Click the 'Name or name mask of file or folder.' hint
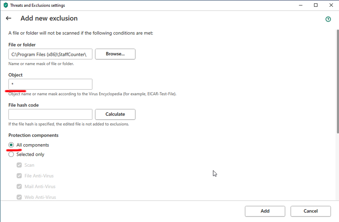 [41, 64]
